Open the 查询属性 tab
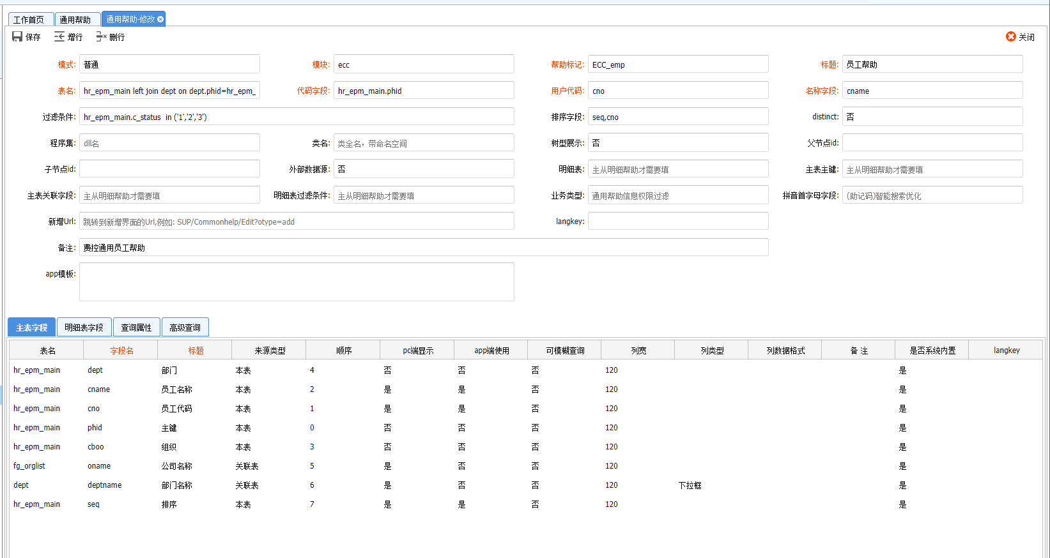Viewport: 1050px width, 558px height. [x=137, y=327]
